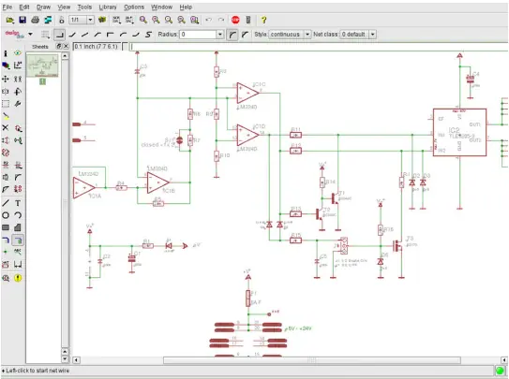Click the Save floppy disk icon
509x379 pixels.
22,20
